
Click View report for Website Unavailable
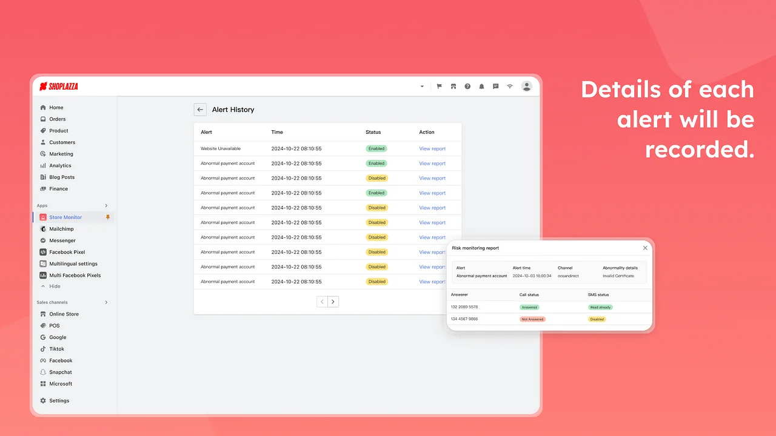point(432,148)
